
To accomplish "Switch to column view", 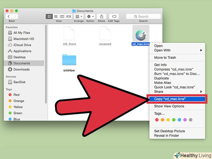I will coord(62,17).
